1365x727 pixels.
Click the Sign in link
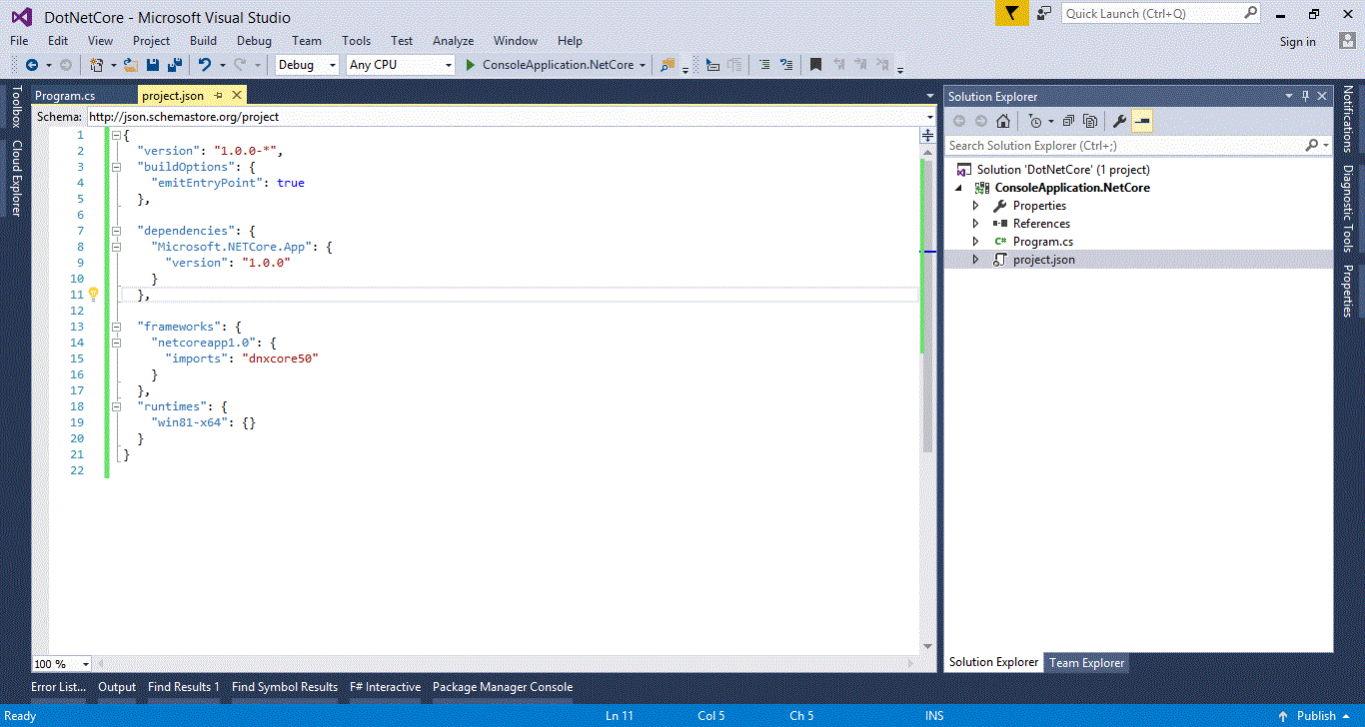click(1297, 41)
